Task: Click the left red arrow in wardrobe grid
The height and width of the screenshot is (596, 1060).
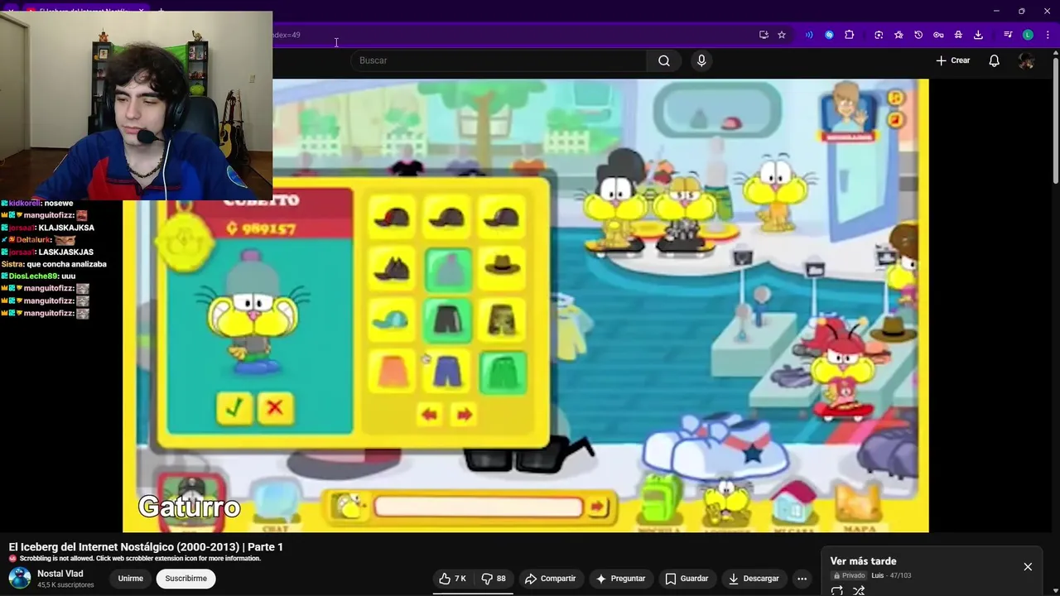Action: click(x=429, y=415)
